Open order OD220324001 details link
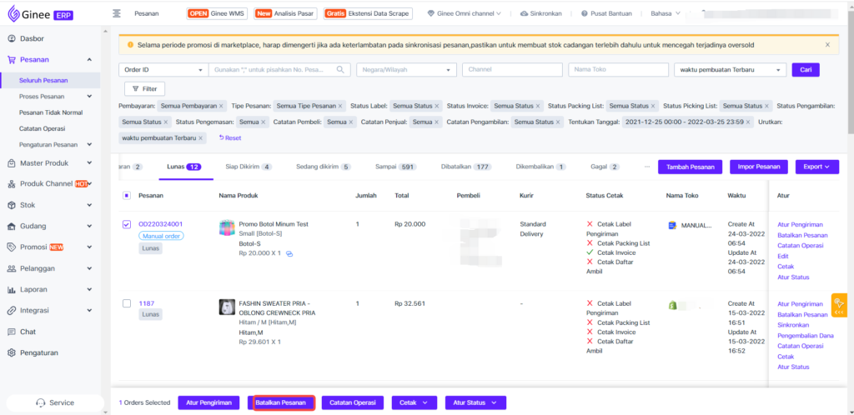The width and height of the screenshot is (854, 415). click(161, 224)
